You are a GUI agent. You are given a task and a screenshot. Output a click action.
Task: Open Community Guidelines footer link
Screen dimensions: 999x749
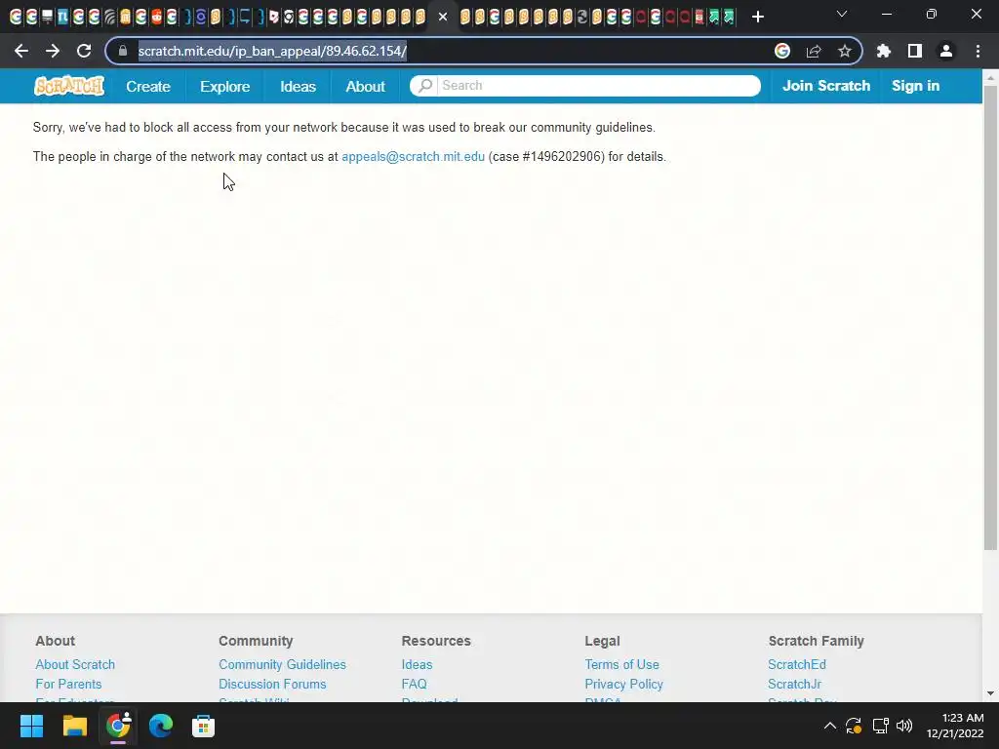coord(282,664)
